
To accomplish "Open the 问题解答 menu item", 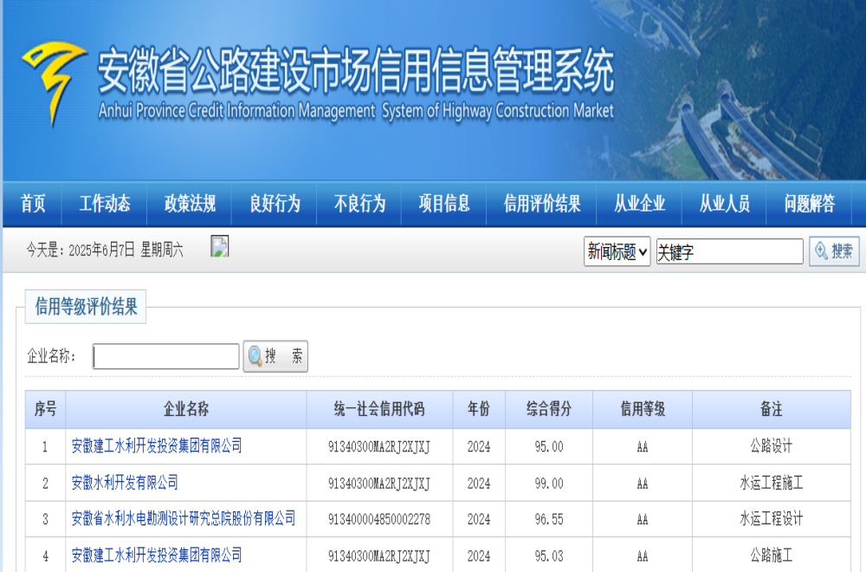I will pos(810,205).
